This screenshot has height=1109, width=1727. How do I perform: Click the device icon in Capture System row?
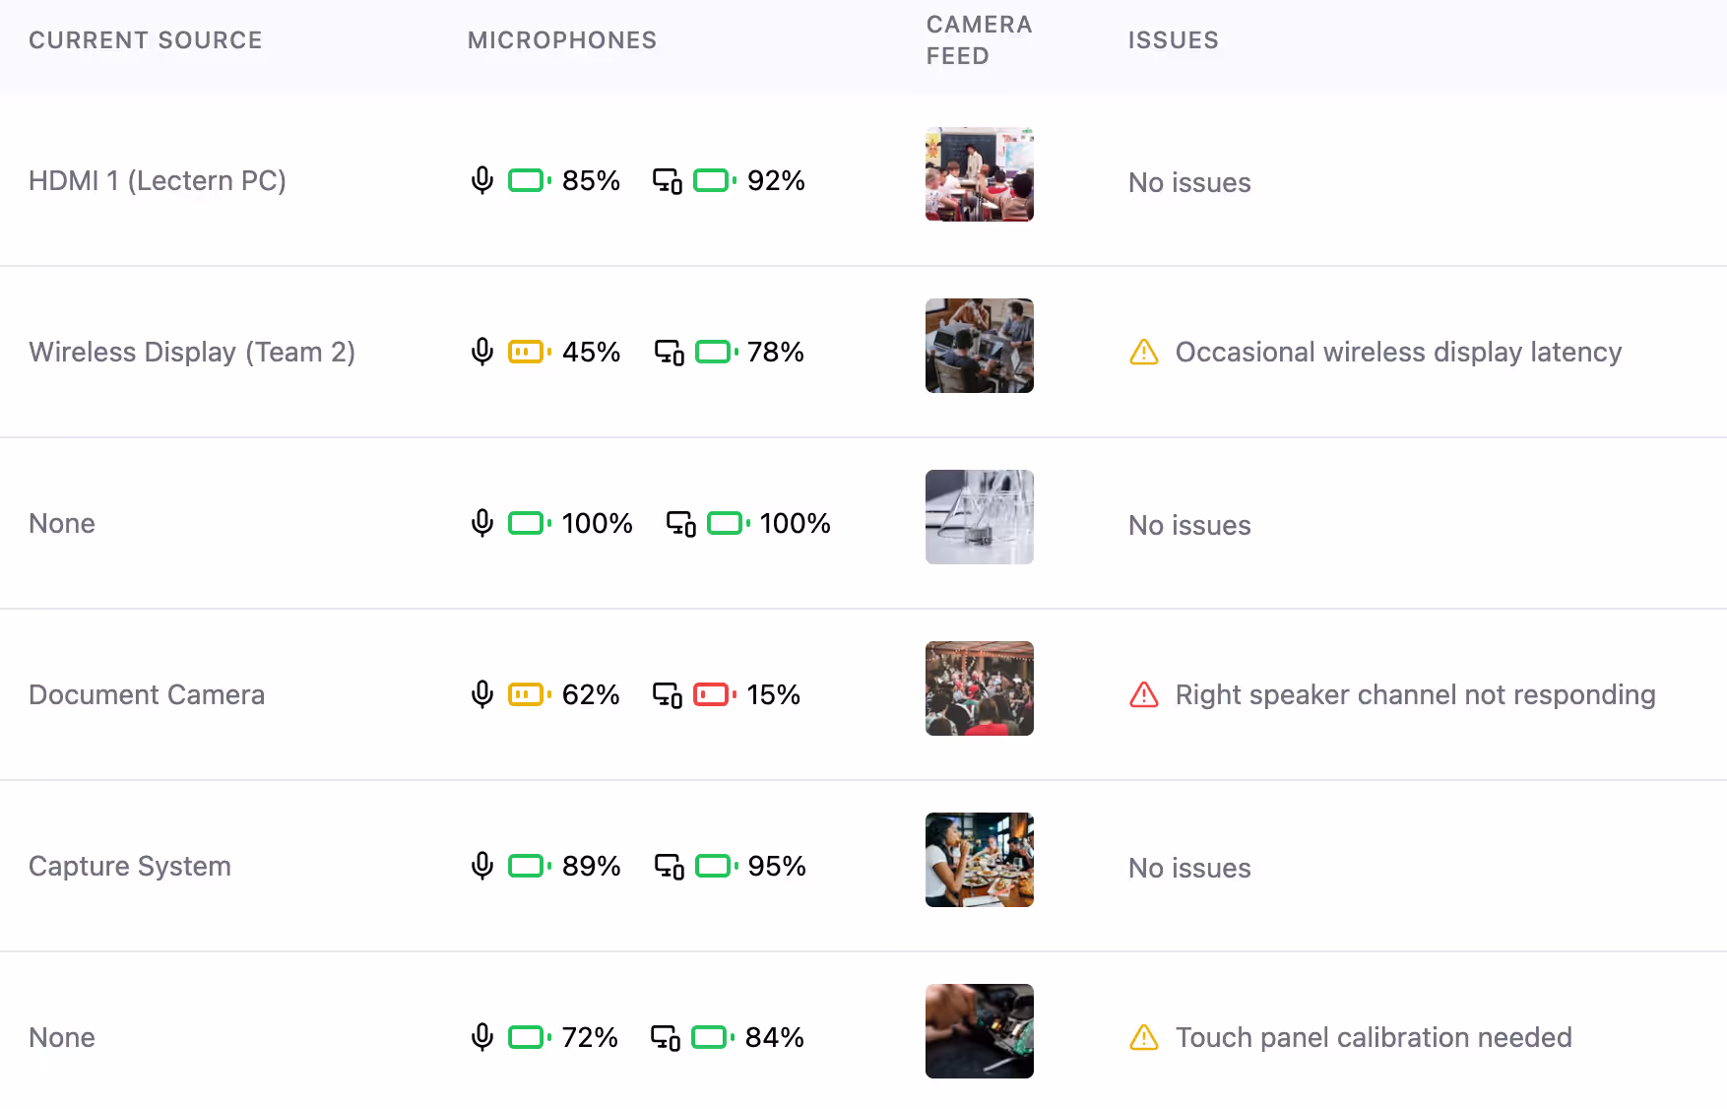670,867
